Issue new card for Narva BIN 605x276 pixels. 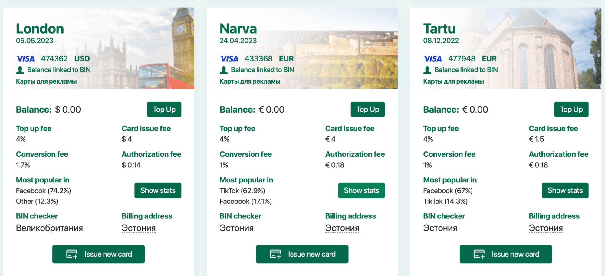pyautogui.click(x=302, y=254)
